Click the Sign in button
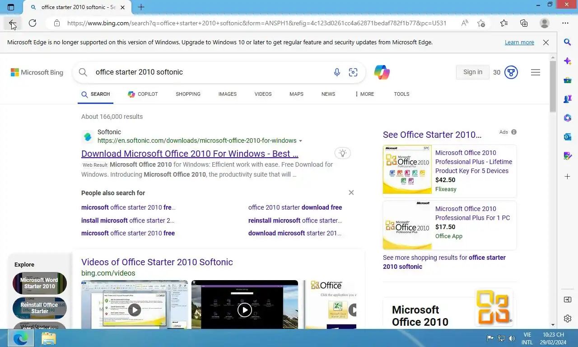Viewport: 578px width, 347px height. (x=473, y=72)
